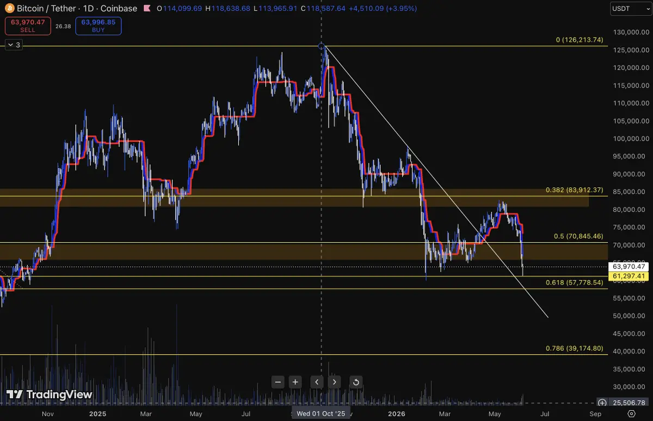Viewport: 653px width, 421px height.
Task: Click the Nov label on time axis
Action: coord(48,413)
